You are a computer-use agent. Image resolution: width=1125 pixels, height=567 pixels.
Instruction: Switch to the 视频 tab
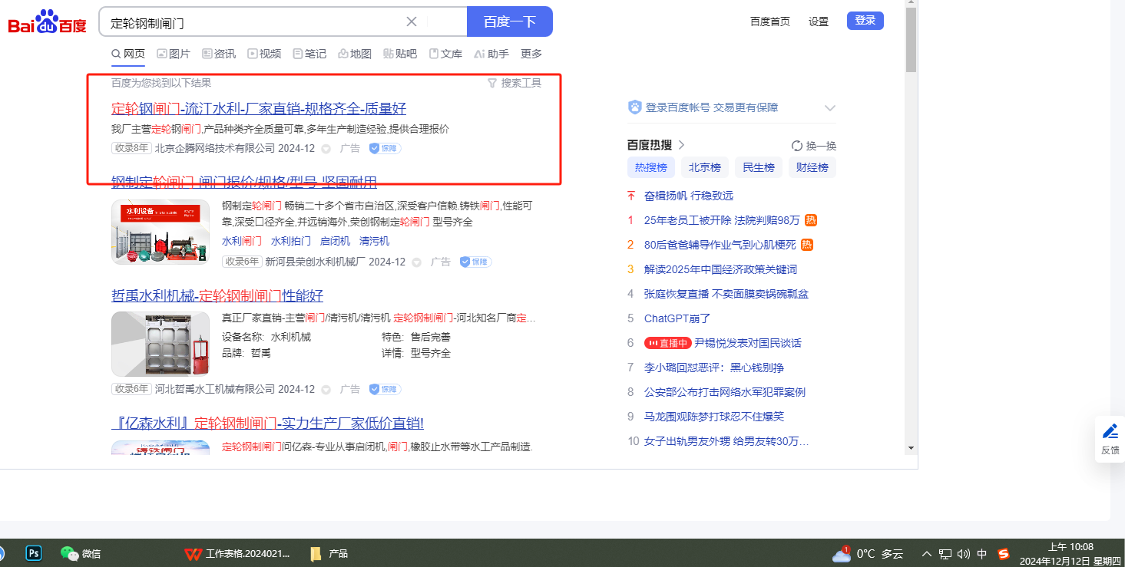[x=263, y=54]
